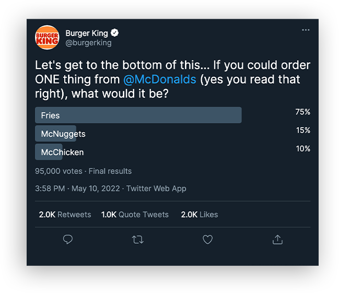
Task: View the 2.0K Retweets list
Action: pos(65,215)
